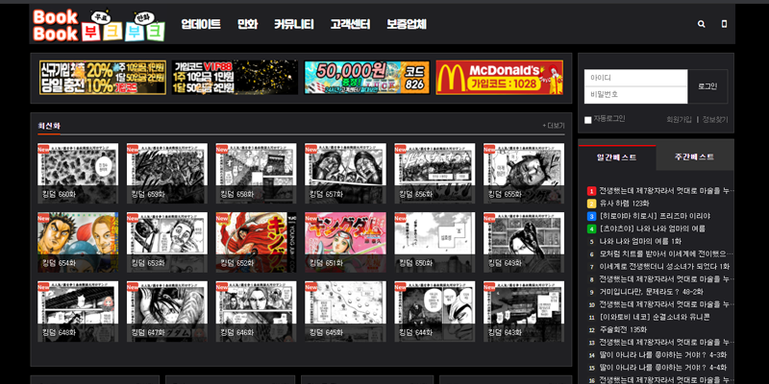This screenshot has height=384, width=769.
Task: Open the 업데이트 menu
Action: (x=201, y=24)
